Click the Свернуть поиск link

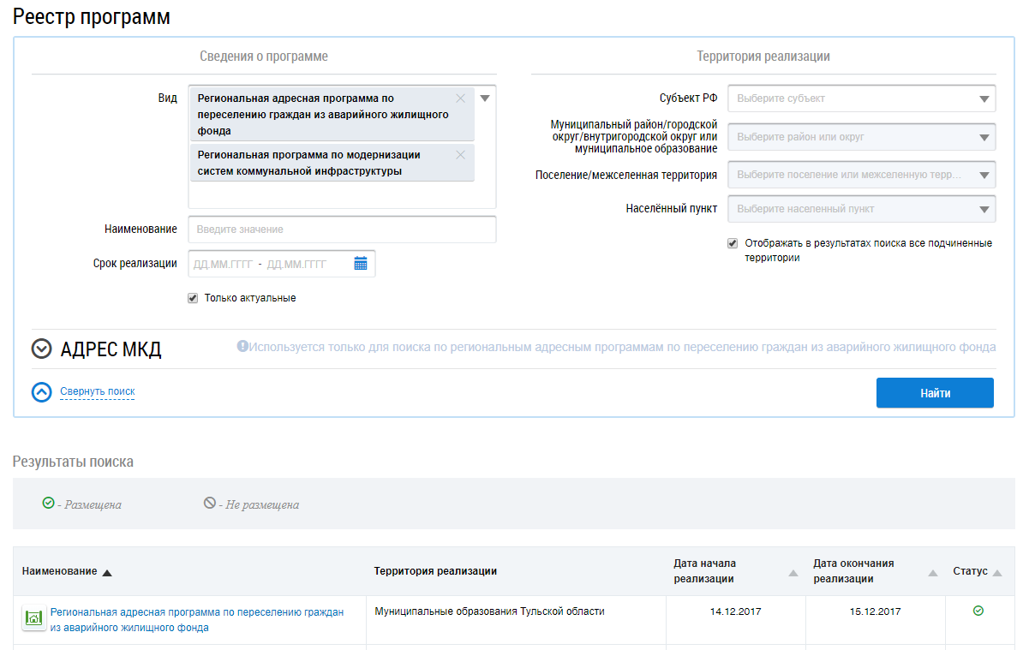point(98,391)
